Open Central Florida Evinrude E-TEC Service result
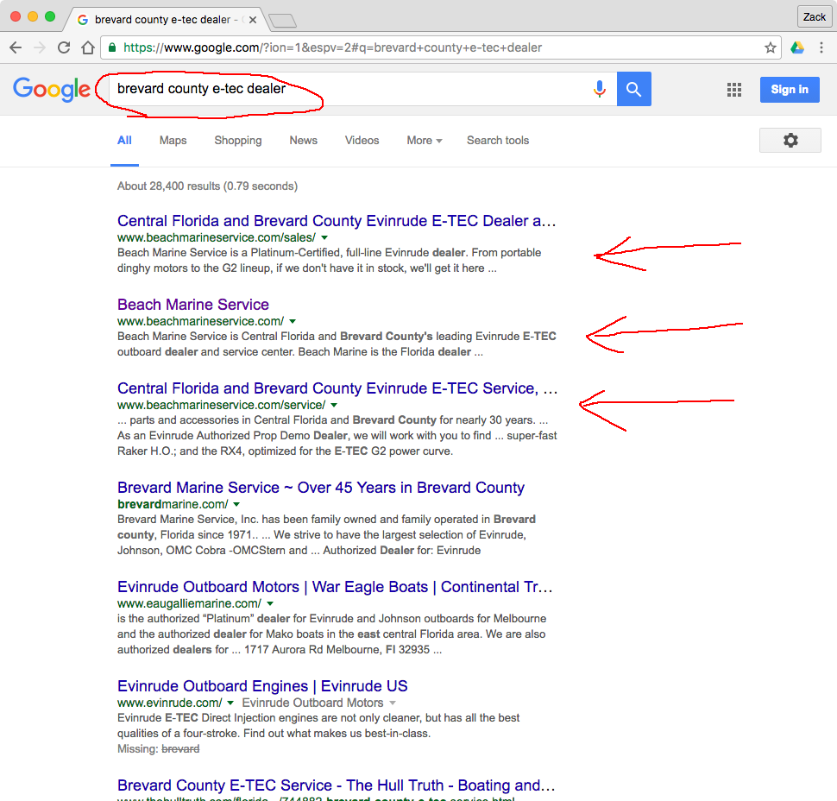The height and width of the screenshot is (801, 837). (x=337, y=388)
